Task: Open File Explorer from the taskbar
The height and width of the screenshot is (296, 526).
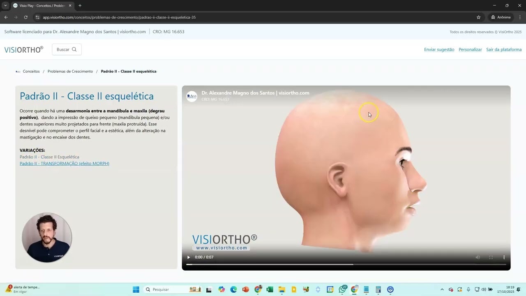Action: pos(281,289)
